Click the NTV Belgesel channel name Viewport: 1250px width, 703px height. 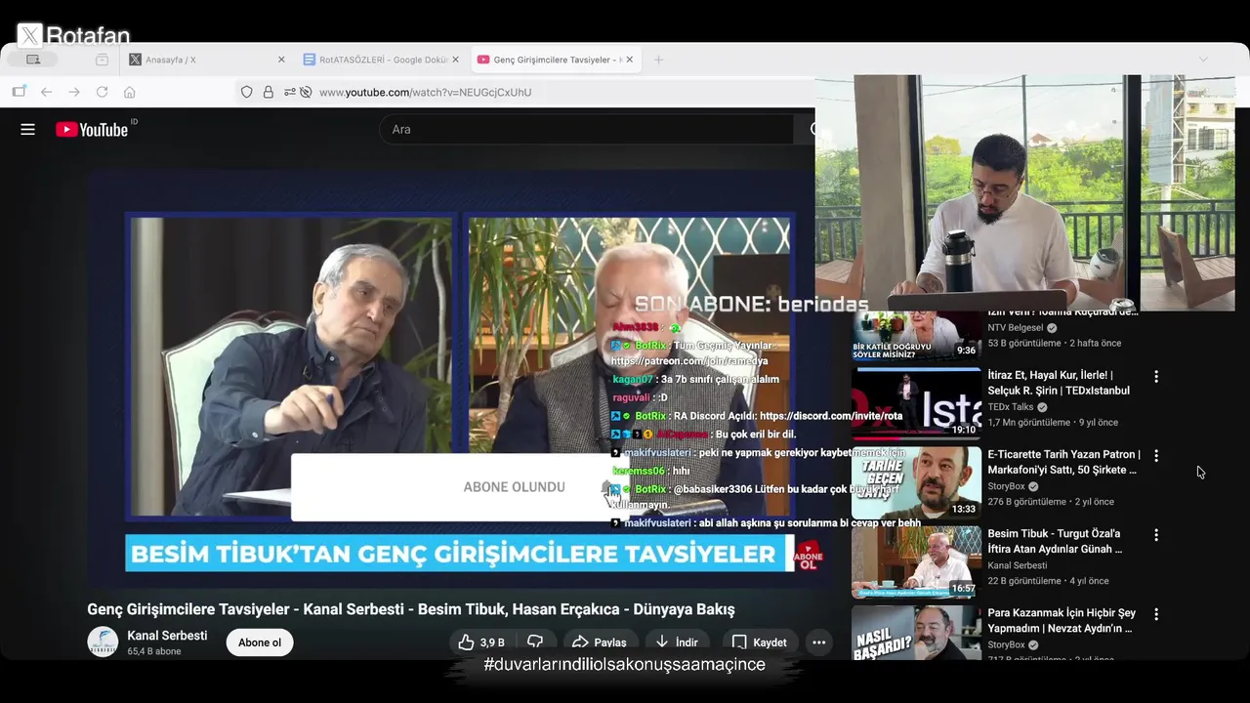(1016, 328)
